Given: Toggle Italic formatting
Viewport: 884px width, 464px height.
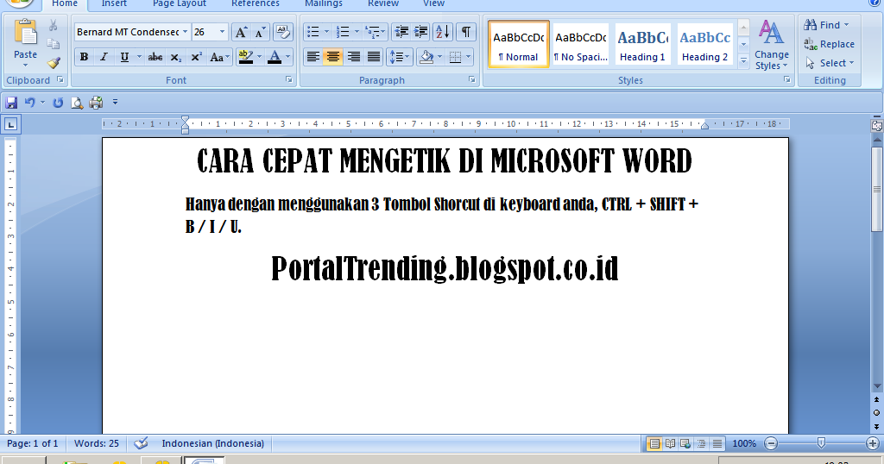Looking at the screenshot, I should [104, 58].
